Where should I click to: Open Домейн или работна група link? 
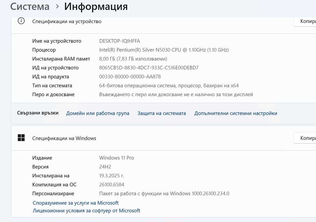click(98, 113)
